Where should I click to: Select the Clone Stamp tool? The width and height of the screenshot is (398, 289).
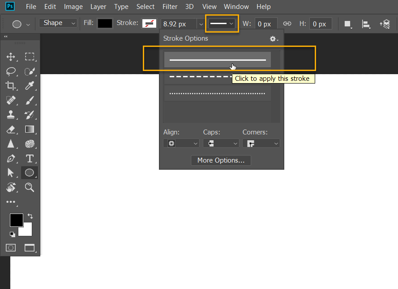point(11,114)
